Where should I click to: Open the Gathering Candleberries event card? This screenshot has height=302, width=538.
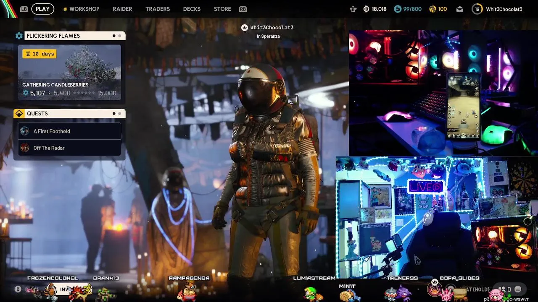[x=69, y=73]
